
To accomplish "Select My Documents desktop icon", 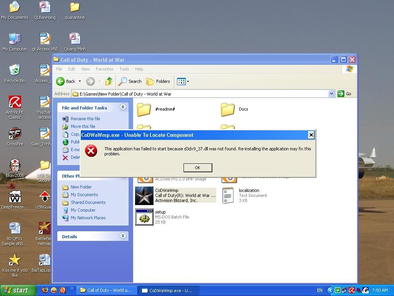I will 15,10.
